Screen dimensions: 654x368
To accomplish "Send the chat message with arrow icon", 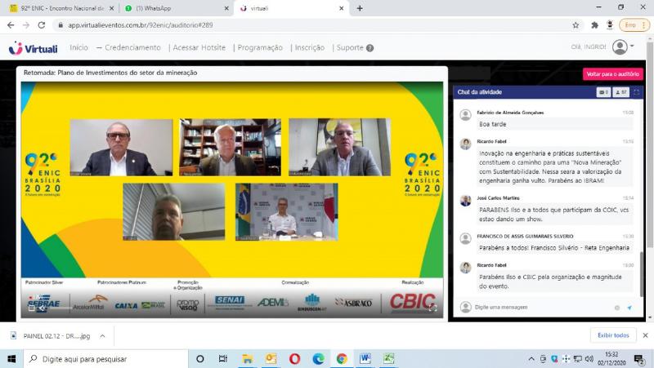I will (629, 308).
